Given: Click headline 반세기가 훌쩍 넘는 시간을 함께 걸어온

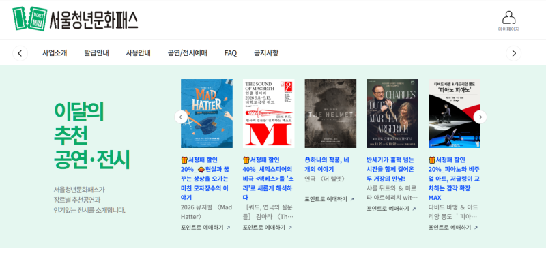Looking at the screenshot, I should point(390,169).
